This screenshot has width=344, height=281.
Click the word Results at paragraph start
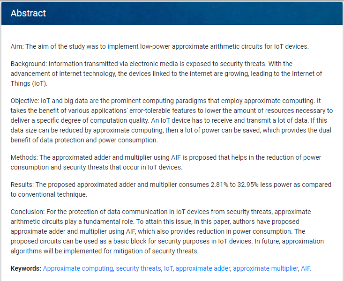22,185
